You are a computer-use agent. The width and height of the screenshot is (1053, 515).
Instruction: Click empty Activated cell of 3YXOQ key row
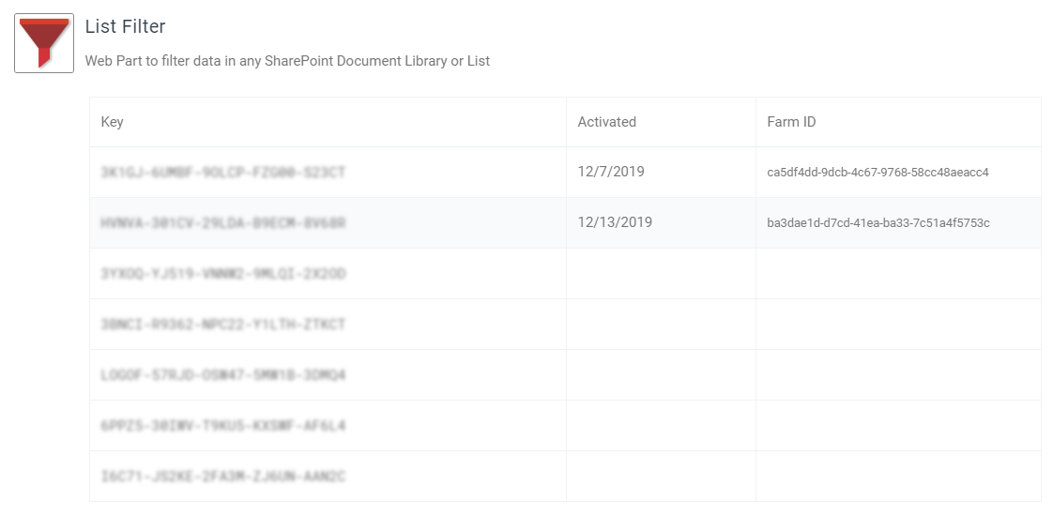pos(661,274)
